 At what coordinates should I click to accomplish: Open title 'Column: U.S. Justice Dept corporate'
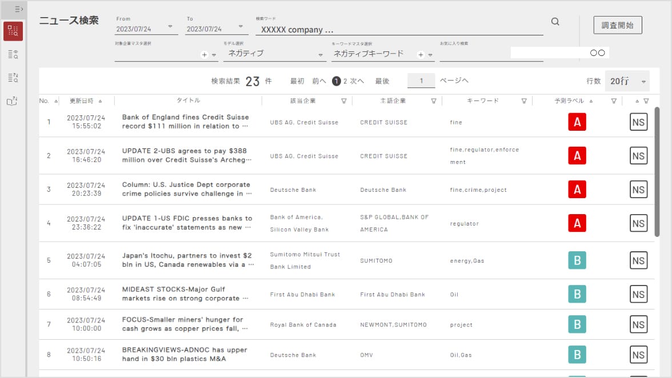coord(187,189)
